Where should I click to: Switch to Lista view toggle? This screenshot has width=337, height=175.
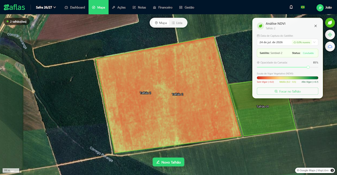click(x=177, y=23)
